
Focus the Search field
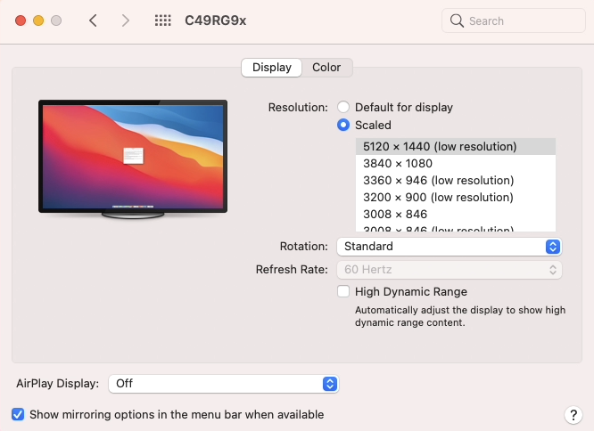(x=514, y=20)
